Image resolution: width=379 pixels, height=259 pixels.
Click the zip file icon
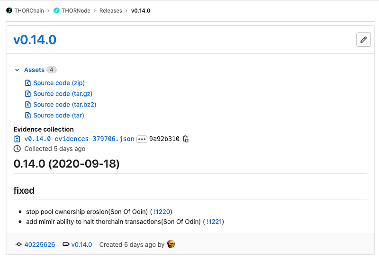click(28, 83)
